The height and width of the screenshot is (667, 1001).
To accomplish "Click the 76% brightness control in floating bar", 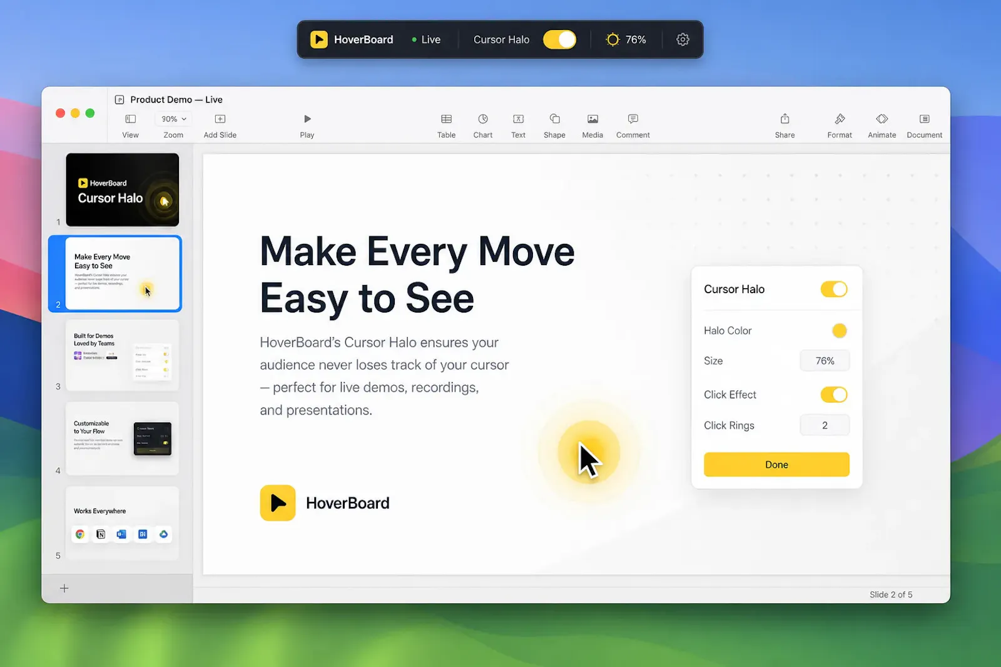I will coord(626,39).
